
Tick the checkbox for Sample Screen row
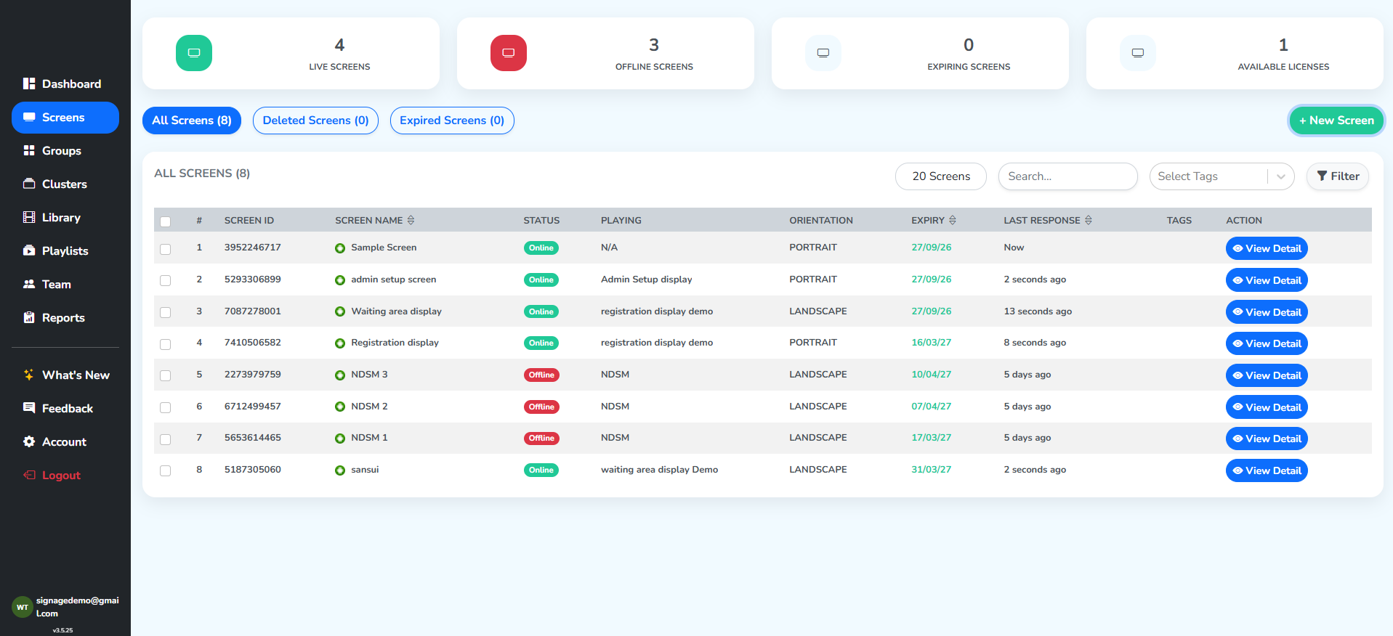coord(166,249)
